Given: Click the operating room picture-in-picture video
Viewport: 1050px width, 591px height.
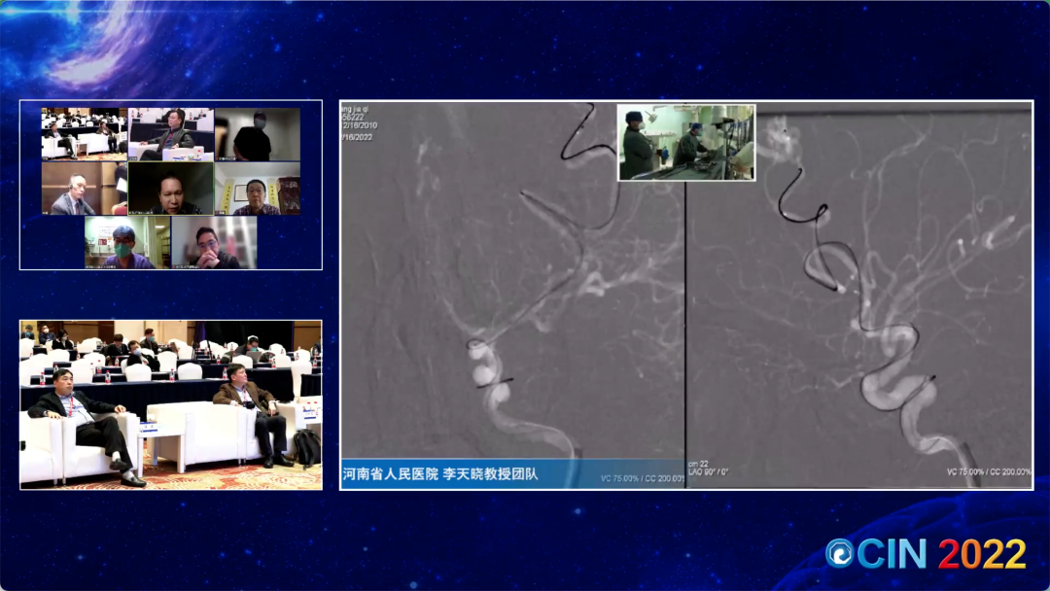Looking at the screenshot, I should tap(686, 142).
